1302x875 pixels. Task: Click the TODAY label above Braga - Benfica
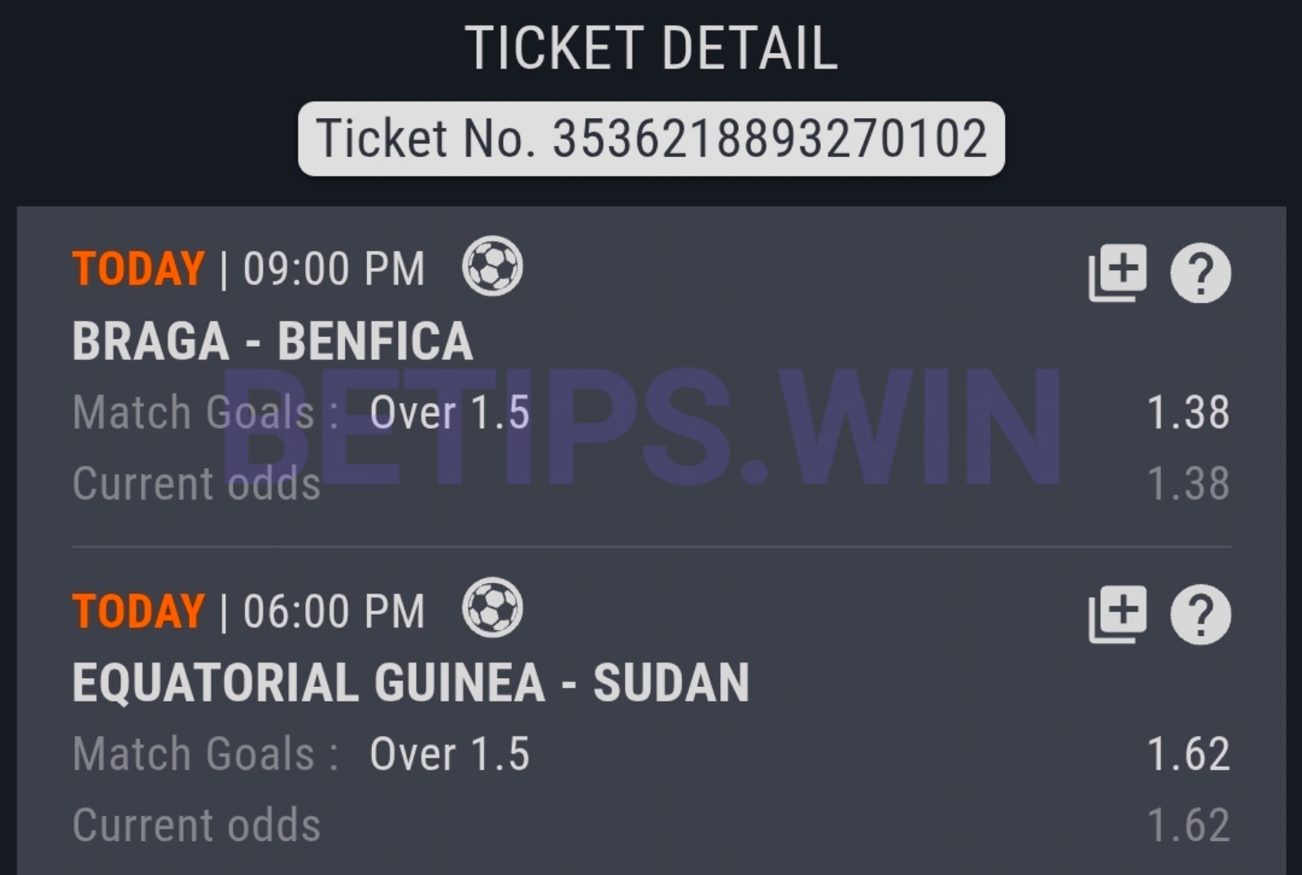pyautogui.click(x=138, y=269)
